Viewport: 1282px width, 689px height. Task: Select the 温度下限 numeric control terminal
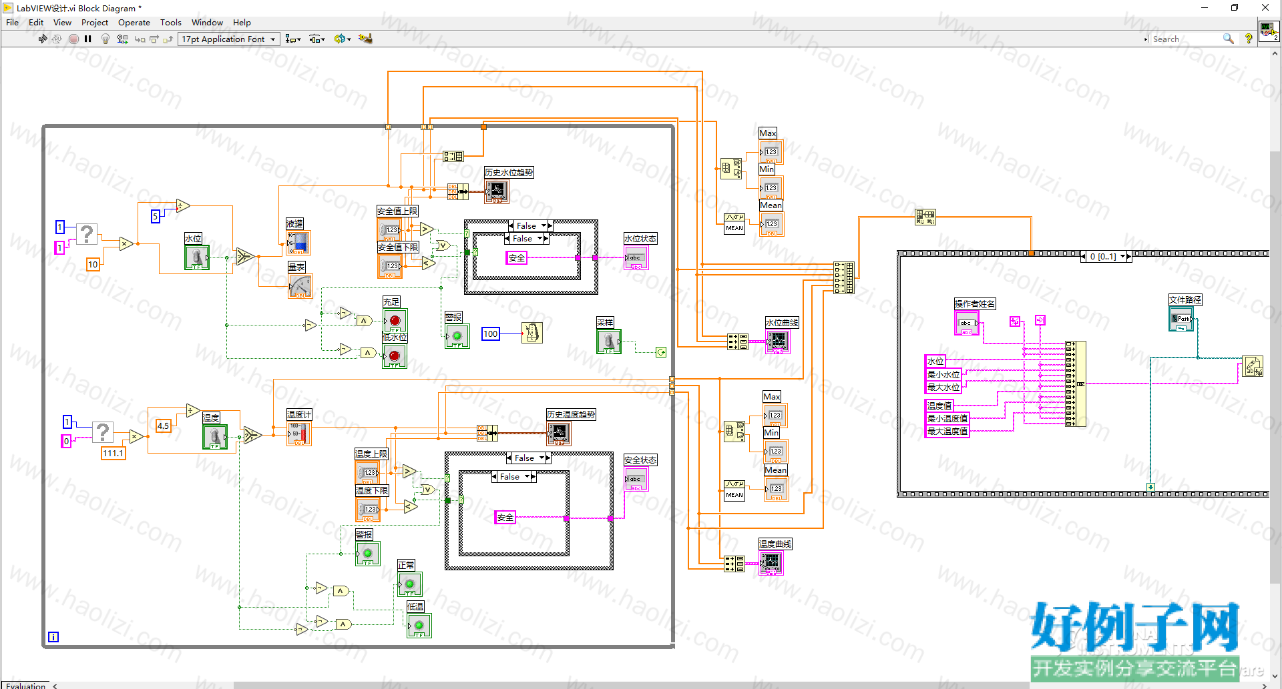click(x=368, y=509)
